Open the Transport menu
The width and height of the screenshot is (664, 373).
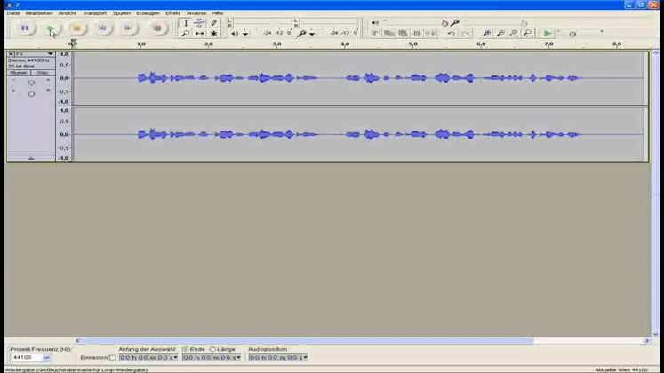[x=94, y=13]
